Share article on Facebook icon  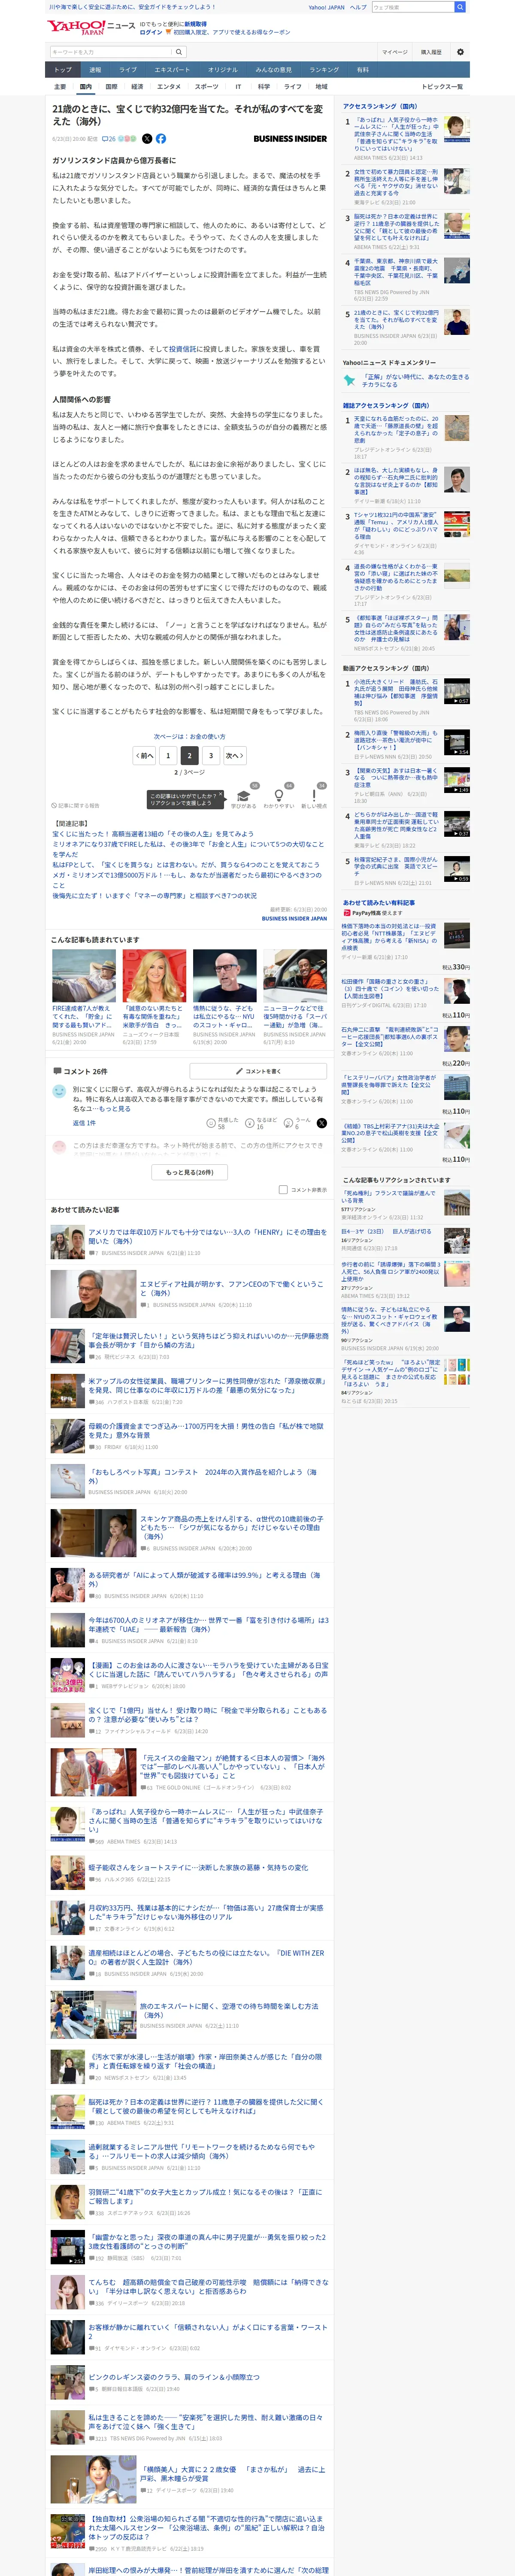tap(160, 139)
